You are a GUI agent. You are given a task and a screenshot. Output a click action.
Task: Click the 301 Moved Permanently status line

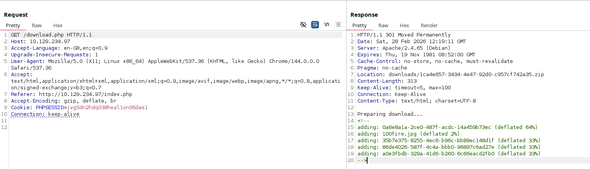coord(404,35)
